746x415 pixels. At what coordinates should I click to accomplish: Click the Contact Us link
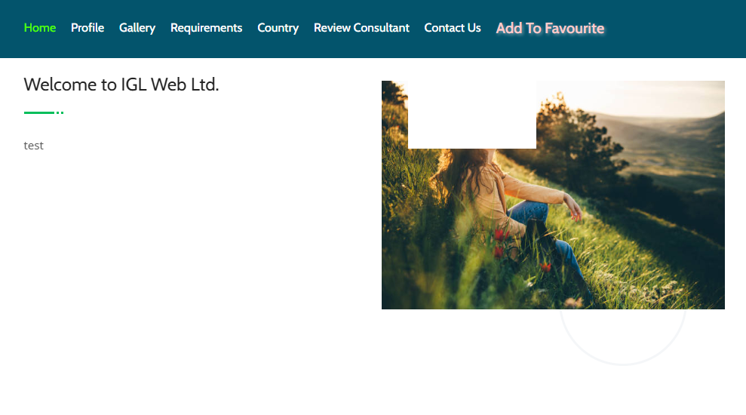click(453, 28)
